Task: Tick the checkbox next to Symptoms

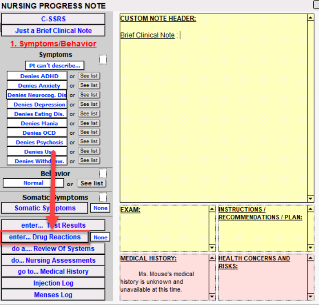Action: pyautogui.click(x=103, y=60)
